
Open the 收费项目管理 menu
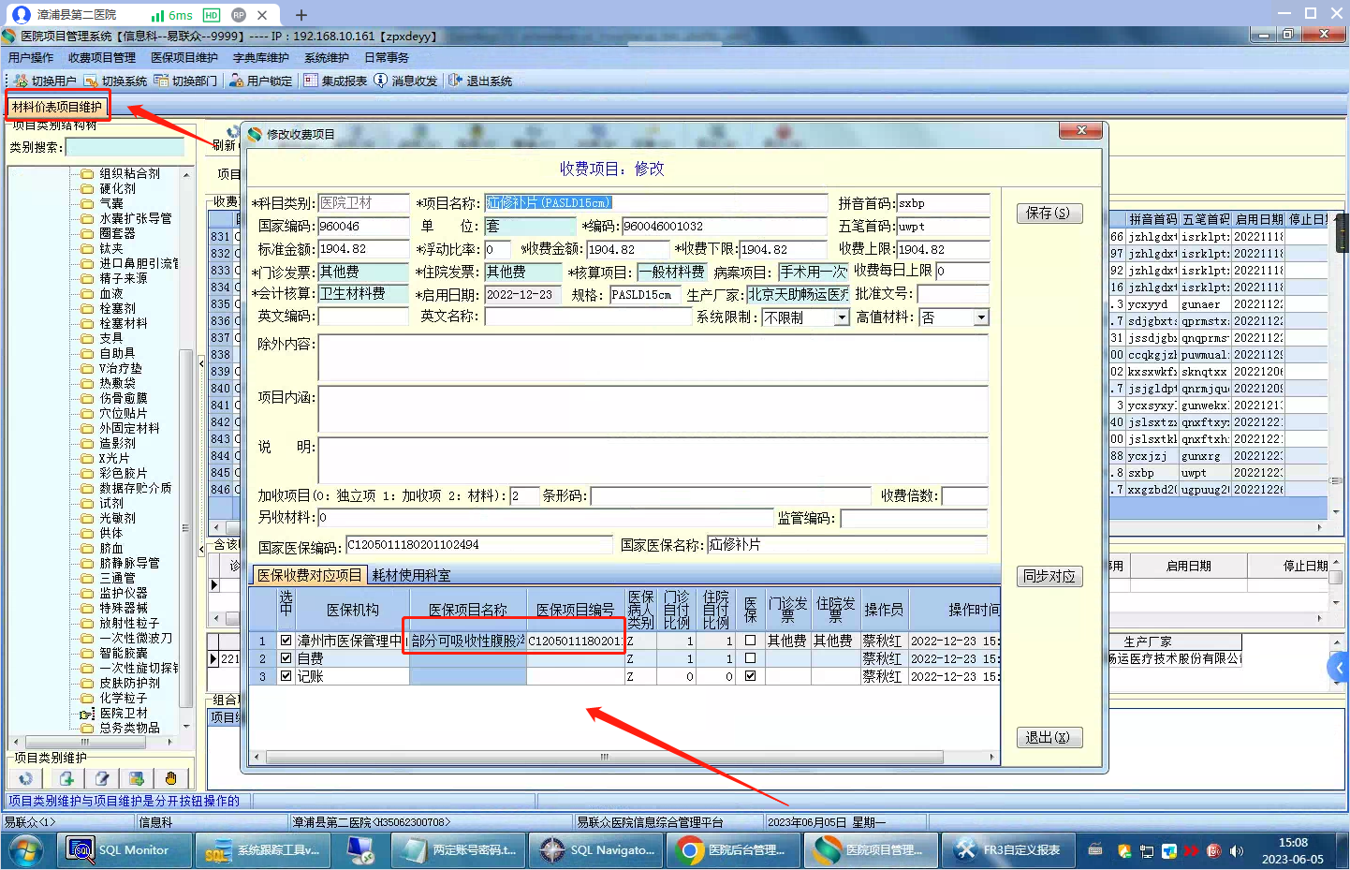click(x=102, y=58)
